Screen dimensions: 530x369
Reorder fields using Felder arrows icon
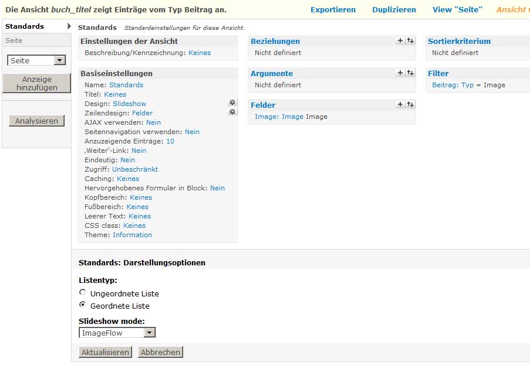(410, 104)
